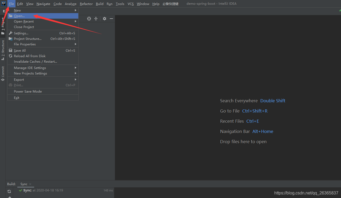Hide the project panel with minus icon
The height and width of the screenshot is (198, 341).
(111, 19)
